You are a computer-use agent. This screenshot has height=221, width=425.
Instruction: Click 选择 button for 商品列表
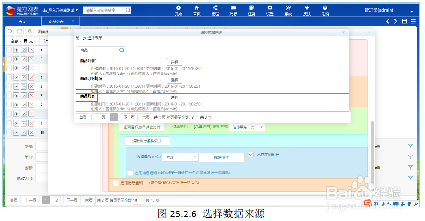[174, 98]
